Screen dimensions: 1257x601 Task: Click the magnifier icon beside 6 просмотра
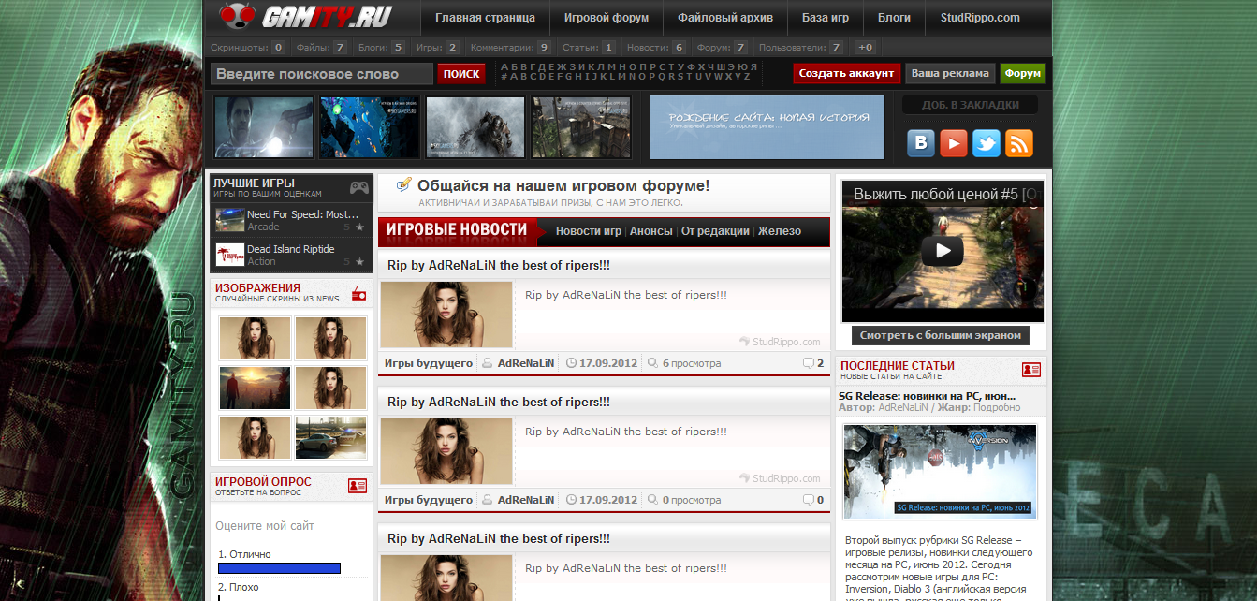[652, 363]
